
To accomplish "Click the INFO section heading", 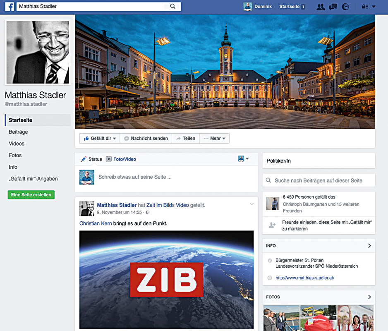I will coord(271,246).
